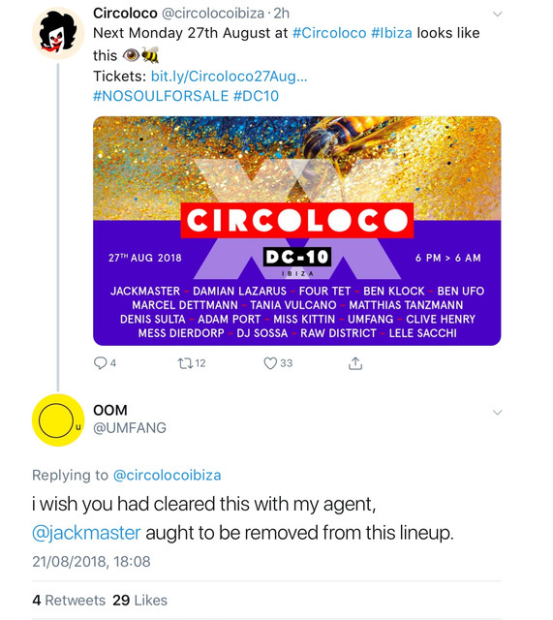This screenshot has width=553, height=620.
Task: Open the @jackmaster mention
Action: [86, 533]
